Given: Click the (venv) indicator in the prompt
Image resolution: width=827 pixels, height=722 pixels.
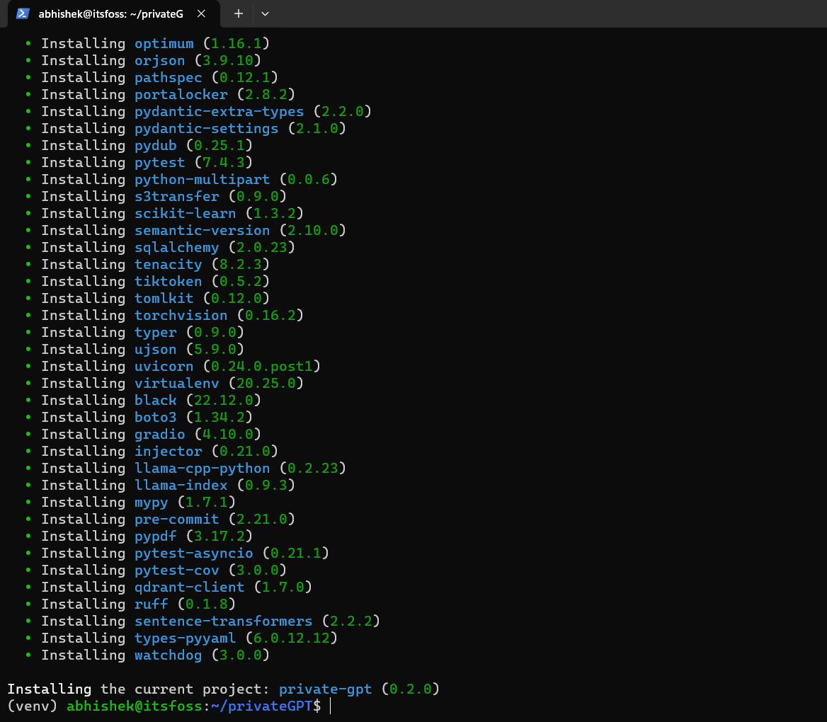Looking at the screenshot, I should tap(33, 706).
